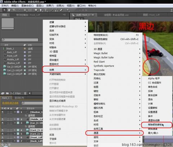Select the Text tool
Screen dimensions: 173x147
(x=46, y=10)
